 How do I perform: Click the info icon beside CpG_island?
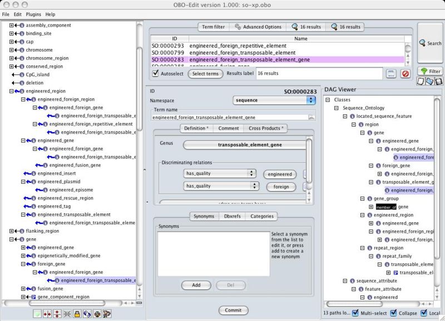[22, 74]
